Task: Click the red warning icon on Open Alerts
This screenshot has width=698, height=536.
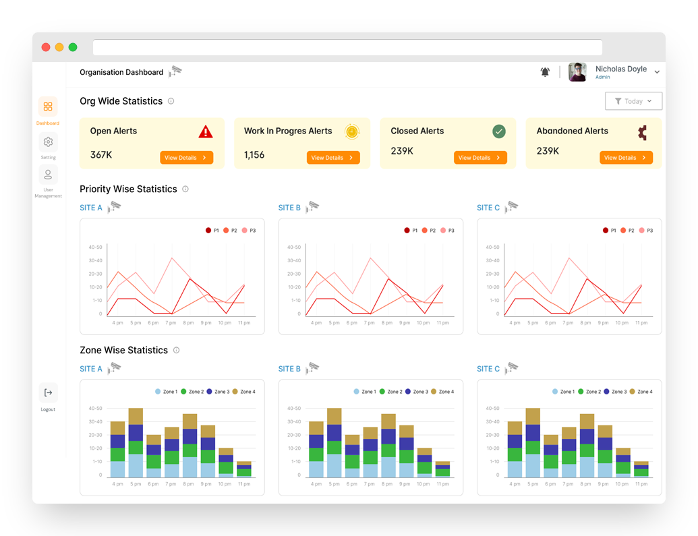Action: [x=206, y=131]
